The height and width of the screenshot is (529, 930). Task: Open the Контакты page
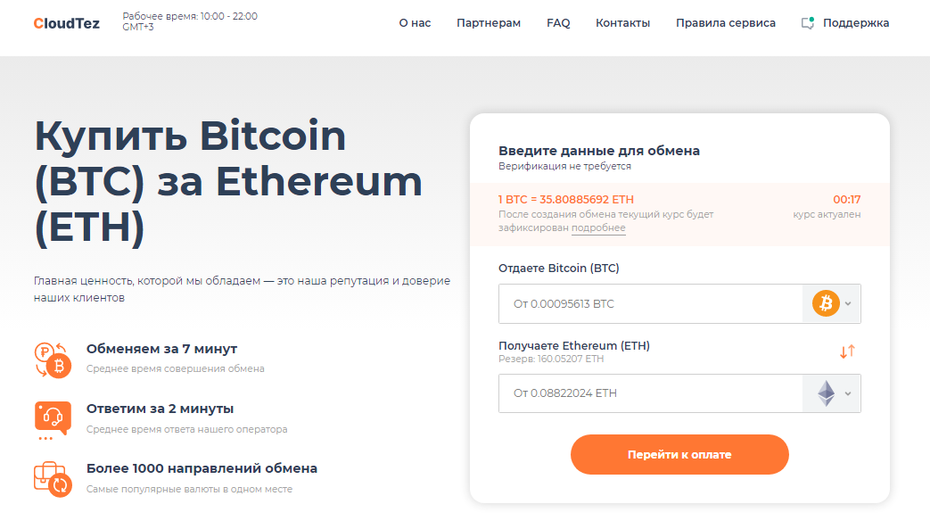click(x=622, y=23)
